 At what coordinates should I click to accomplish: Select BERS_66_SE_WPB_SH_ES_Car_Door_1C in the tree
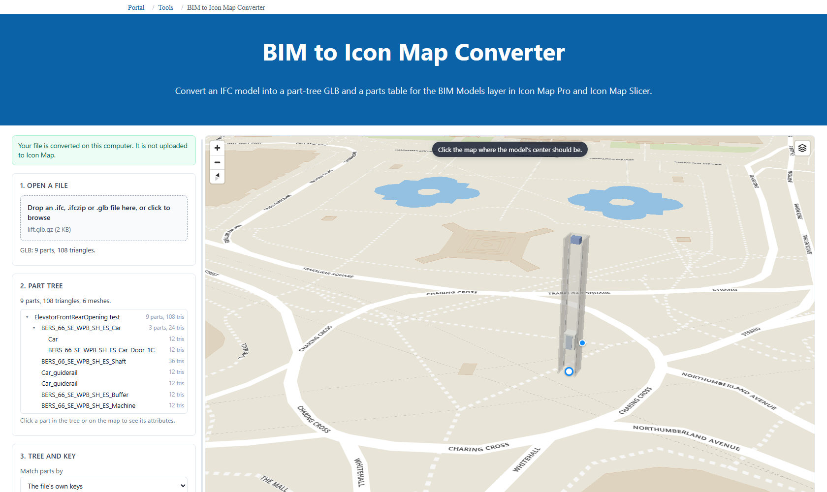point(101,350)
